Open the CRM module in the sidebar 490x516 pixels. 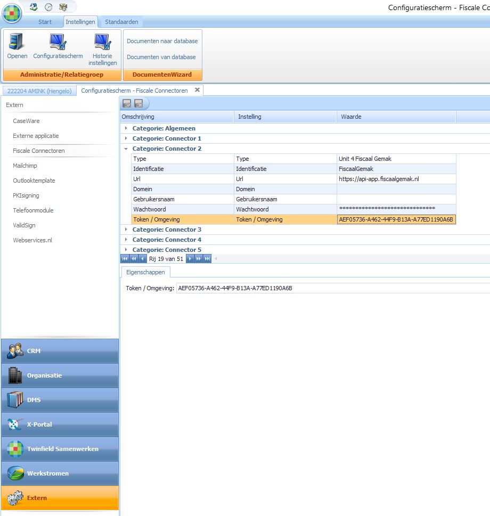[60, 351]
